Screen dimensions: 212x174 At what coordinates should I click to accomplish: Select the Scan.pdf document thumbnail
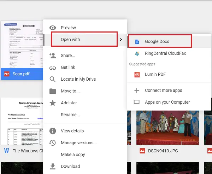pos(22,44)
